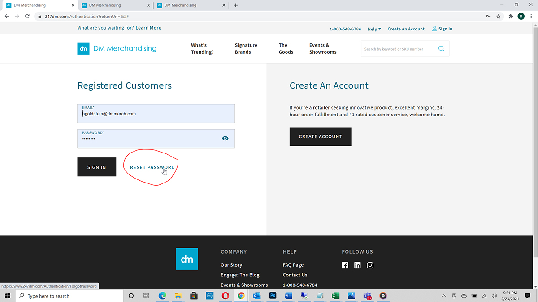Launch Opera browser from taskbar
This screenshot has width=538, height=302.
click(x=225, y=296)
